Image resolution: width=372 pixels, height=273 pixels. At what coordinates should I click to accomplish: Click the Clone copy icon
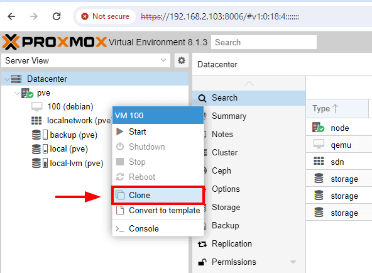120,195
